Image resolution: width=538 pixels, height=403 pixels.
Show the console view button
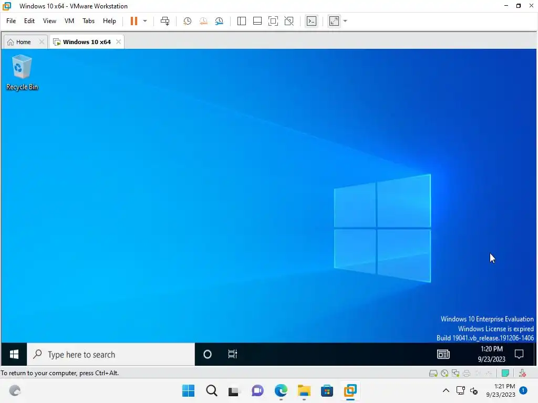pyautogui.click(x=312, y=21)
